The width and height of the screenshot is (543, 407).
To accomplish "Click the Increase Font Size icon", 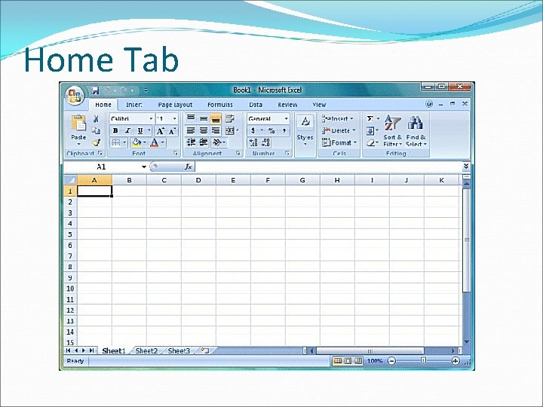I will pos(161,131).
